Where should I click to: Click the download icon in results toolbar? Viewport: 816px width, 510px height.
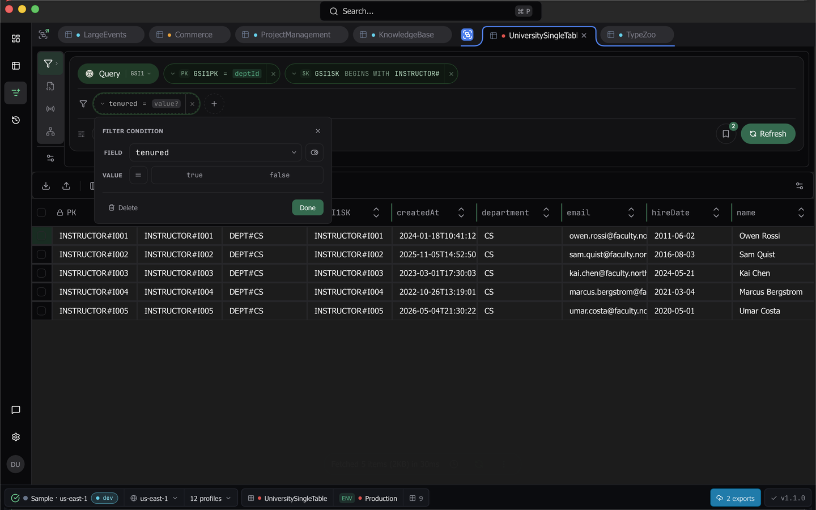46,186
